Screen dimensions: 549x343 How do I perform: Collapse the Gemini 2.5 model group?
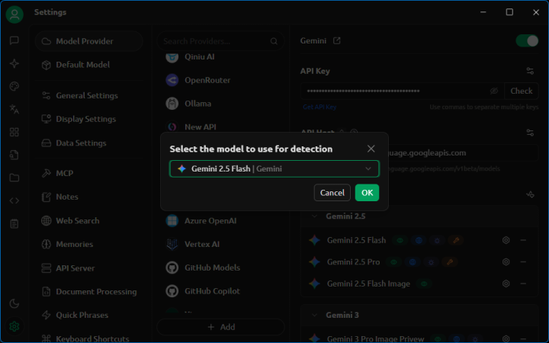pyautogui.click(x=315, y=216)
